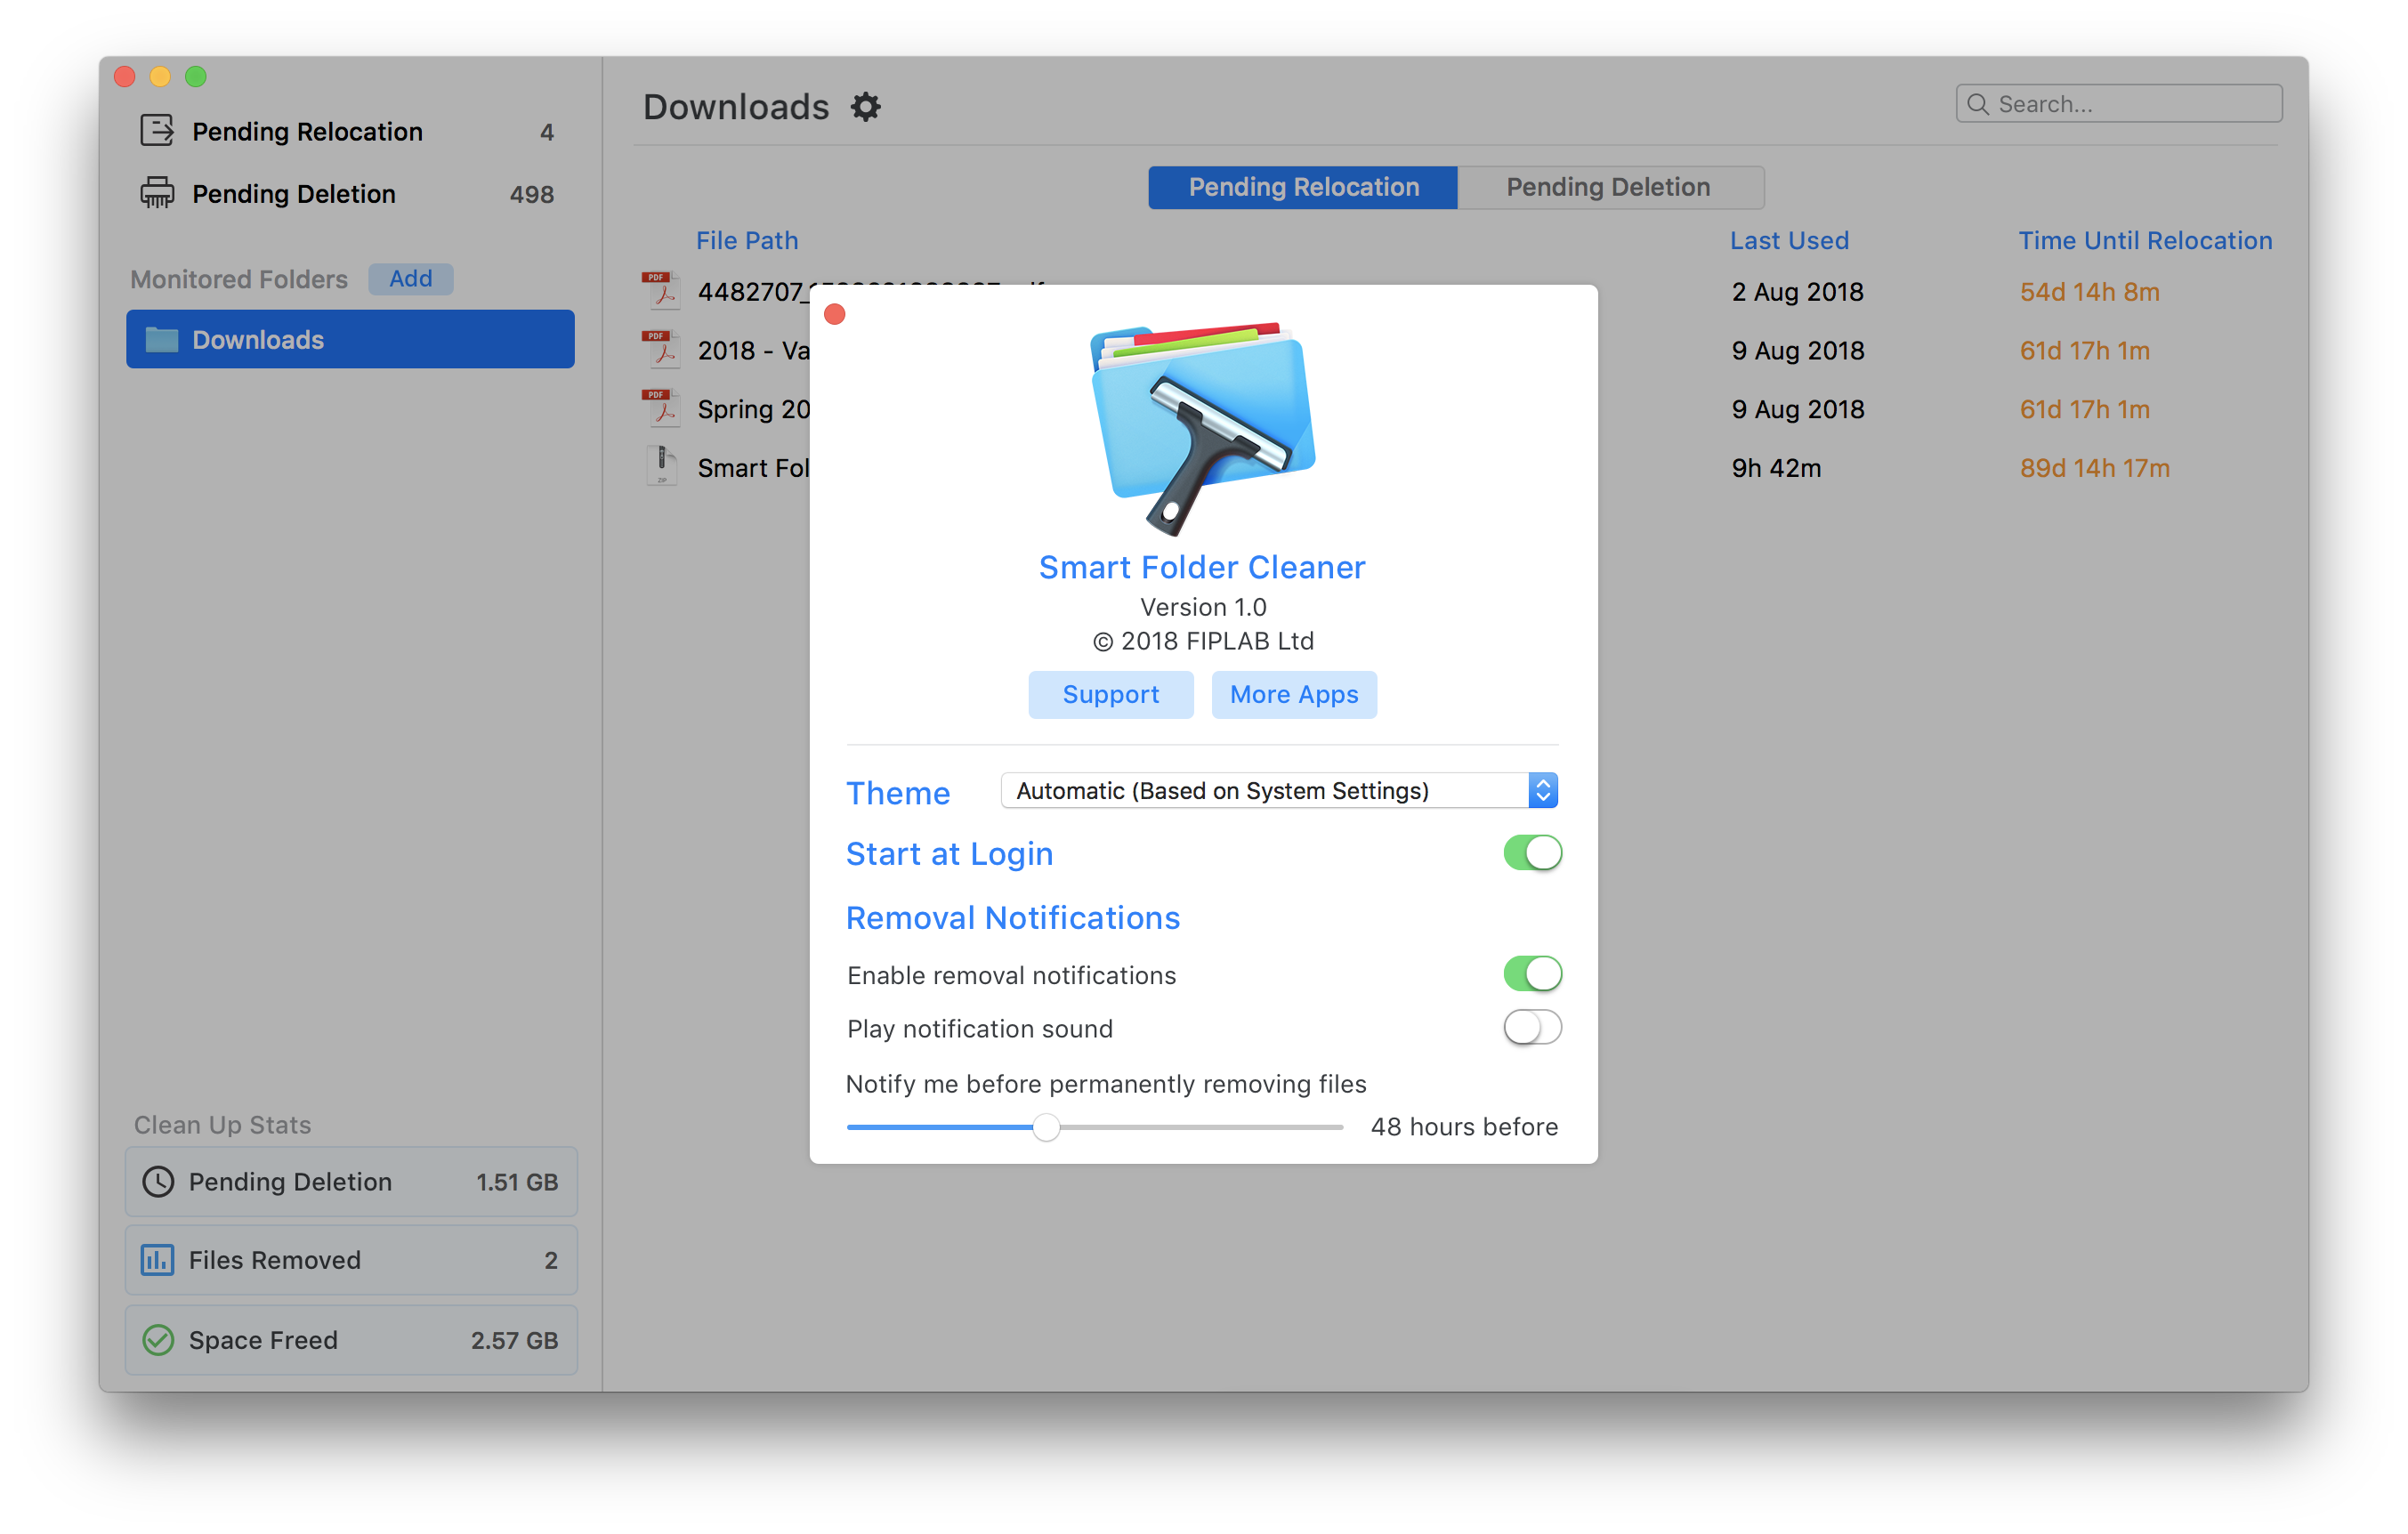Turn on Play notification sound switch
Viewport: 2408px width, 1534px height.
(1532, 1027)
